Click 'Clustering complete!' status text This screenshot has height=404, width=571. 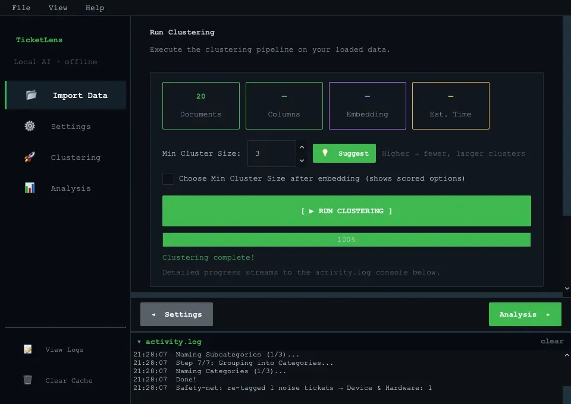(x=208, y=257)
